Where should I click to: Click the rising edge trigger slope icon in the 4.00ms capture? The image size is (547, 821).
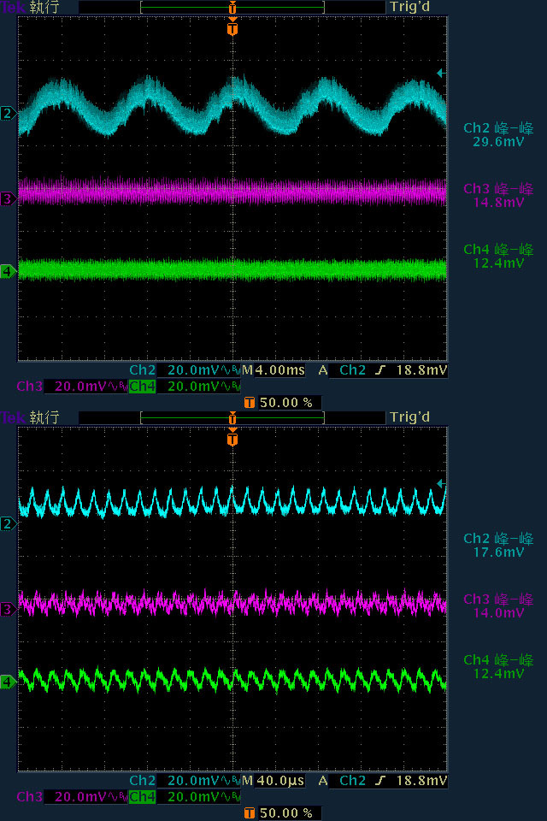tap(380, 370)
